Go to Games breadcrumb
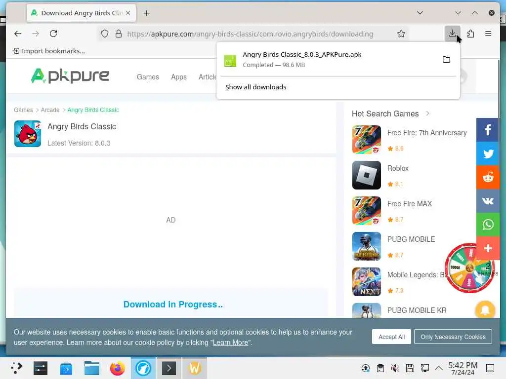The image size is (506, 379). point(23,110)
